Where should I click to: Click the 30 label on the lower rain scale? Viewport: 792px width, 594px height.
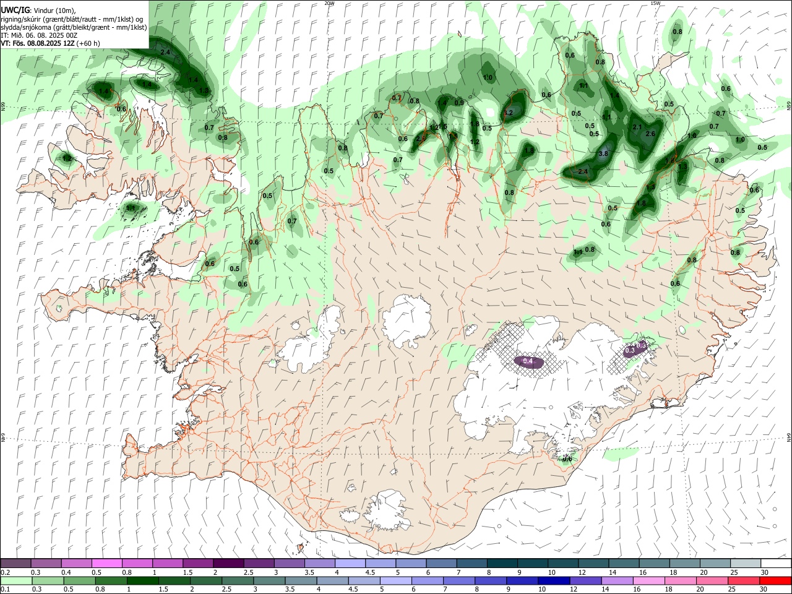tap(764, 590)
